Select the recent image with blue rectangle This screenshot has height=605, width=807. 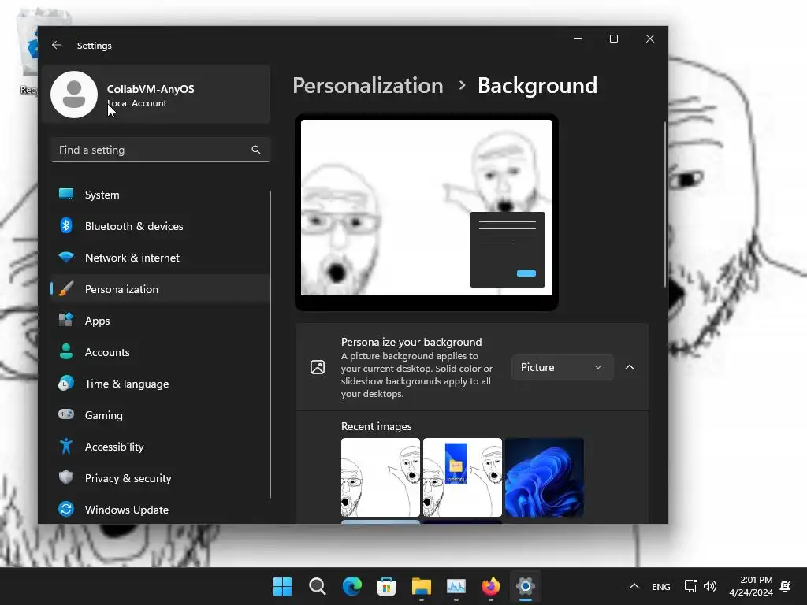[462, 477]
